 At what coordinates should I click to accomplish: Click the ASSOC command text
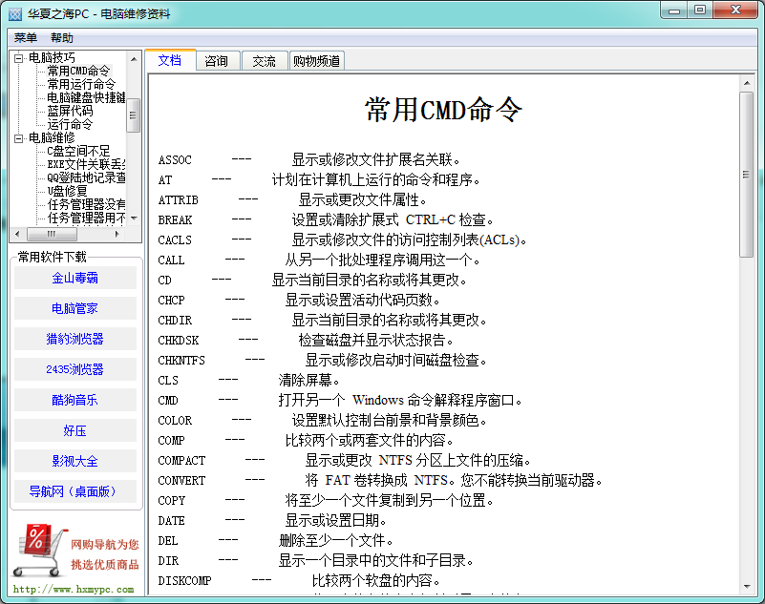(175, 160)
